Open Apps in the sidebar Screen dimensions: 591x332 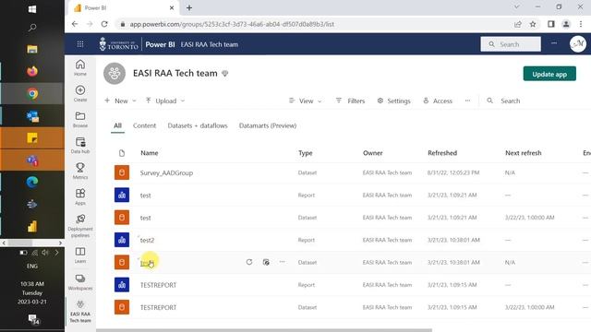pyautogui.click(x=80, y=196)
